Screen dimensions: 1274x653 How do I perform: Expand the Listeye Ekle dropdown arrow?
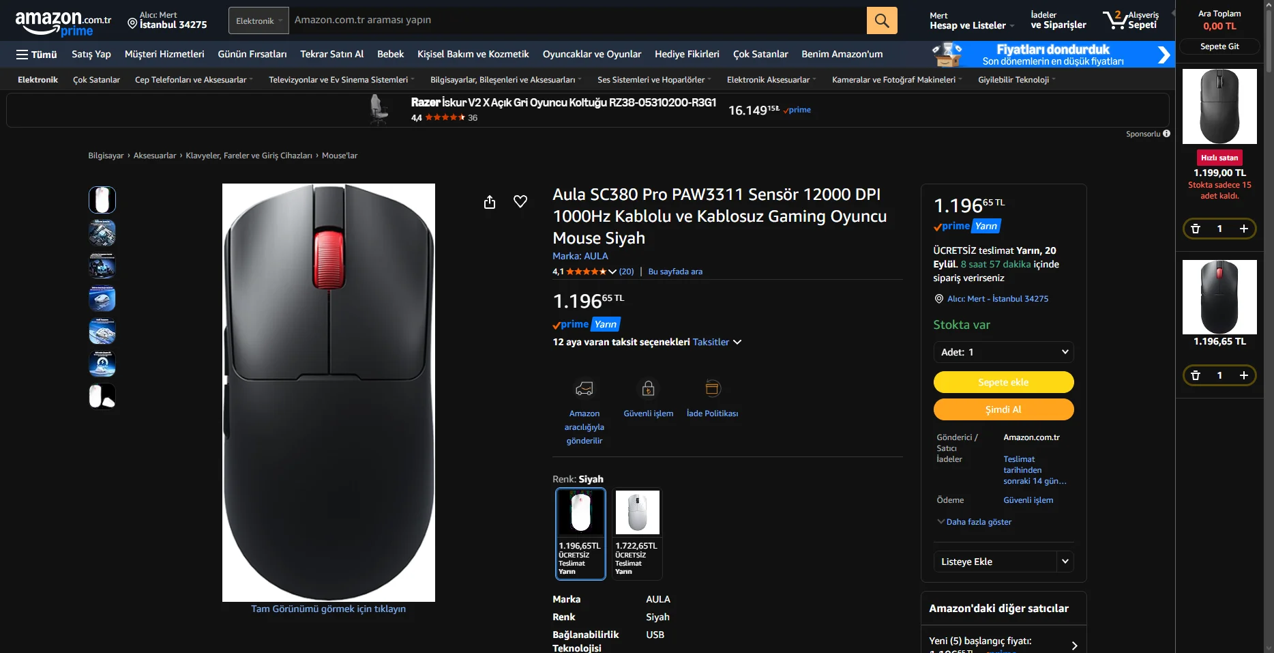tap(1065, 562)
